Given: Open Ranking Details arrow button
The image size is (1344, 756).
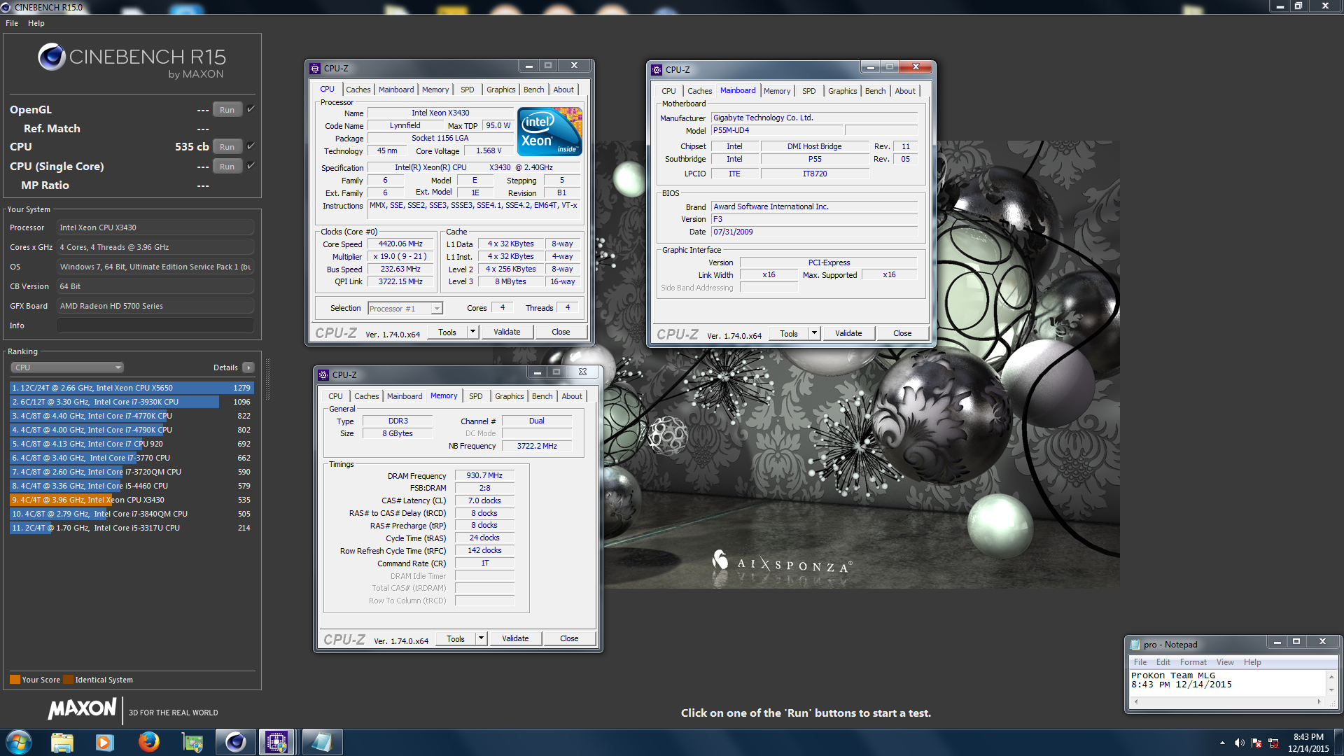Looking at the screenshot, I should pyautogui.click(x=248, y=367).
